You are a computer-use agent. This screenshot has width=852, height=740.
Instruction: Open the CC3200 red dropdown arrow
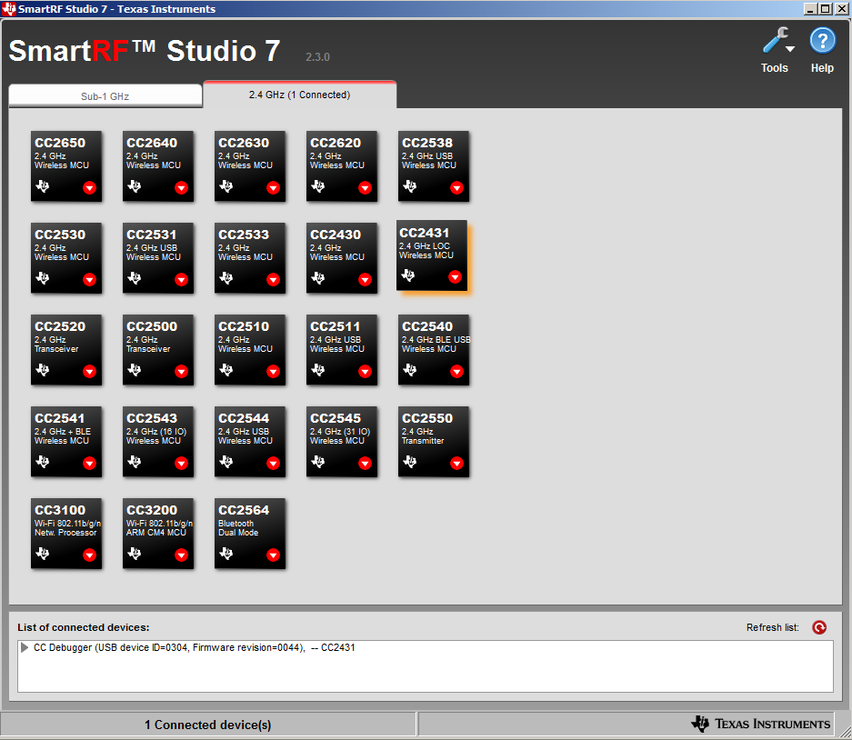click(182, 555)
